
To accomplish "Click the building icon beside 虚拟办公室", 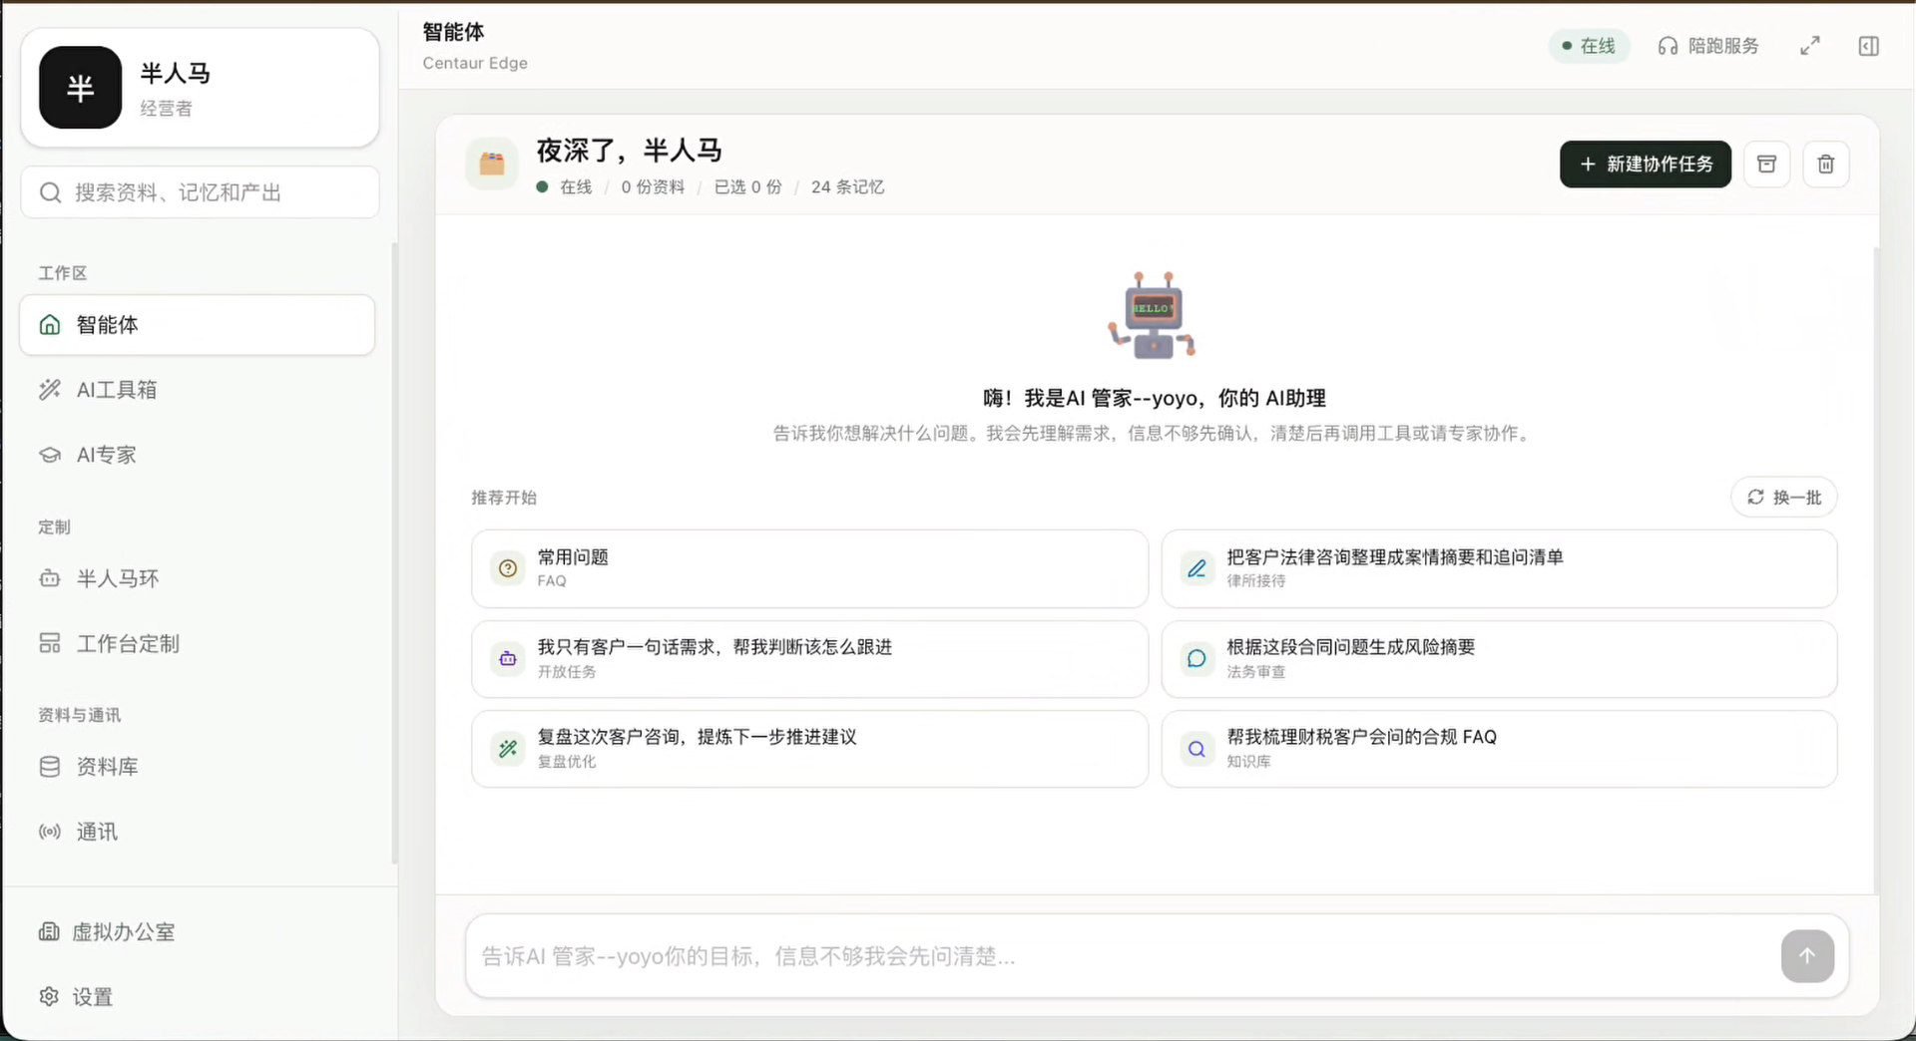I will 49,931.
